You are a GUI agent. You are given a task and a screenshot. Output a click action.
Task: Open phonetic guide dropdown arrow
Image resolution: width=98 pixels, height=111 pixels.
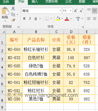click(x=82, y=19)
